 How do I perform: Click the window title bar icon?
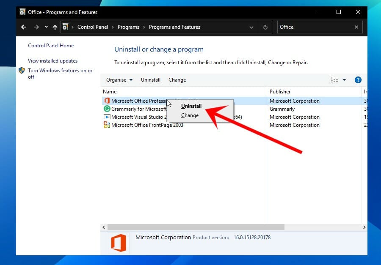[22, 12]
